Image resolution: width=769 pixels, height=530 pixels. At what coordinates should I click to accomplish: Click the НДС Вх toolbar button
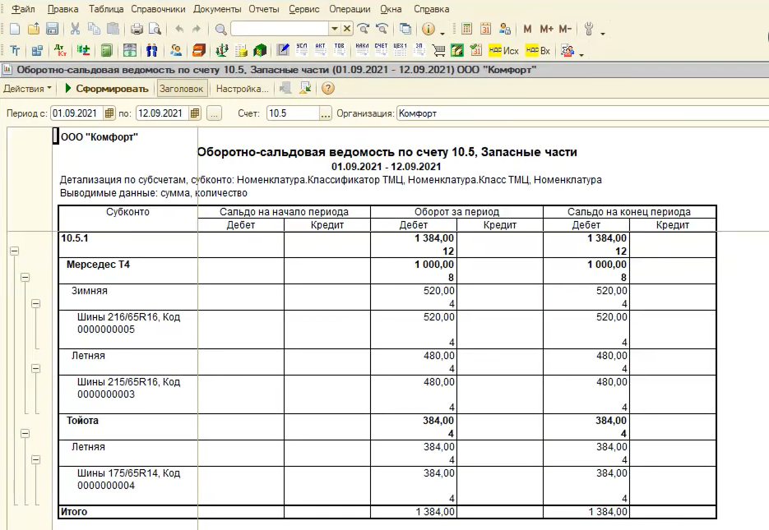coord(538,50)
